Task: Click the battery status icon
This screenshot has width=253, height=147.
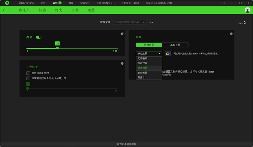Action: click(245, 23)
